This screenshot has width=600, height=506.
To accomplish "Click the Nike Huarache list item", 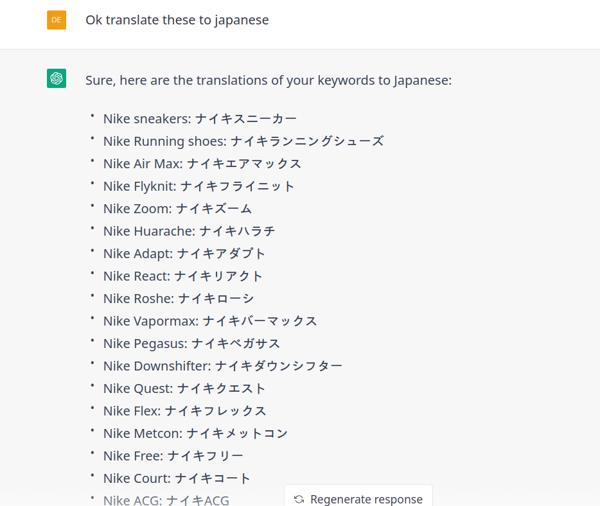I will (x=190, y=231).
